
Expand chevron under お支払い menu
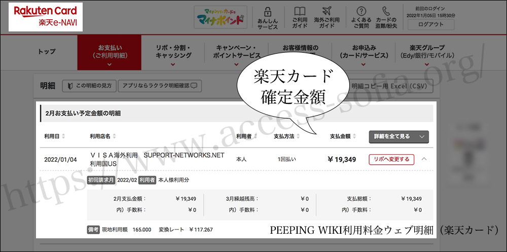(110, 65)
